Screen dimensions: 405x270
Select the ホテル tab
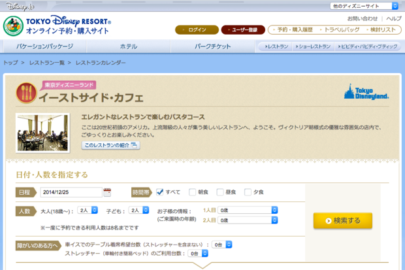pyautogui.click(x=129, y=46)
